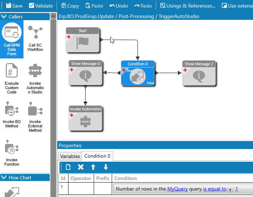The height and width of the screenshot is (197, 253).
Task: Select the Invoke External Method item
Action: 35,117
